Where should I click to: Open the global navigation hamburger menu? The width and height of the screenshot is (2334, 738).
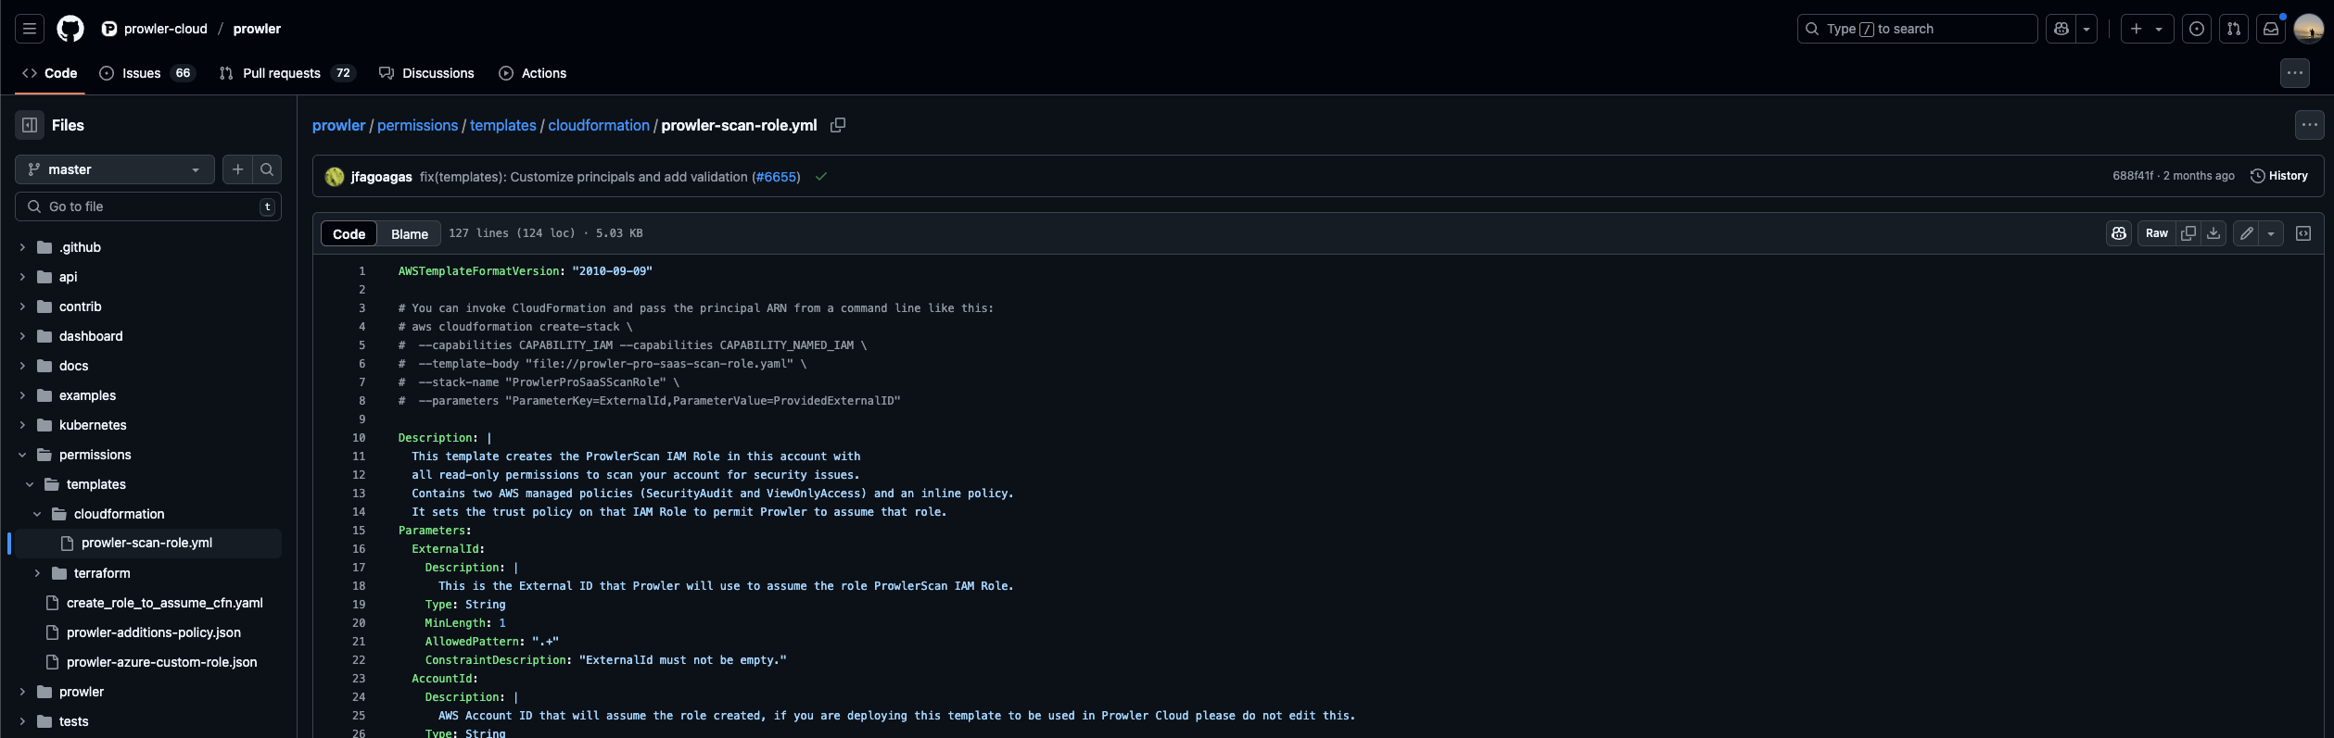[x=30, y=29]
